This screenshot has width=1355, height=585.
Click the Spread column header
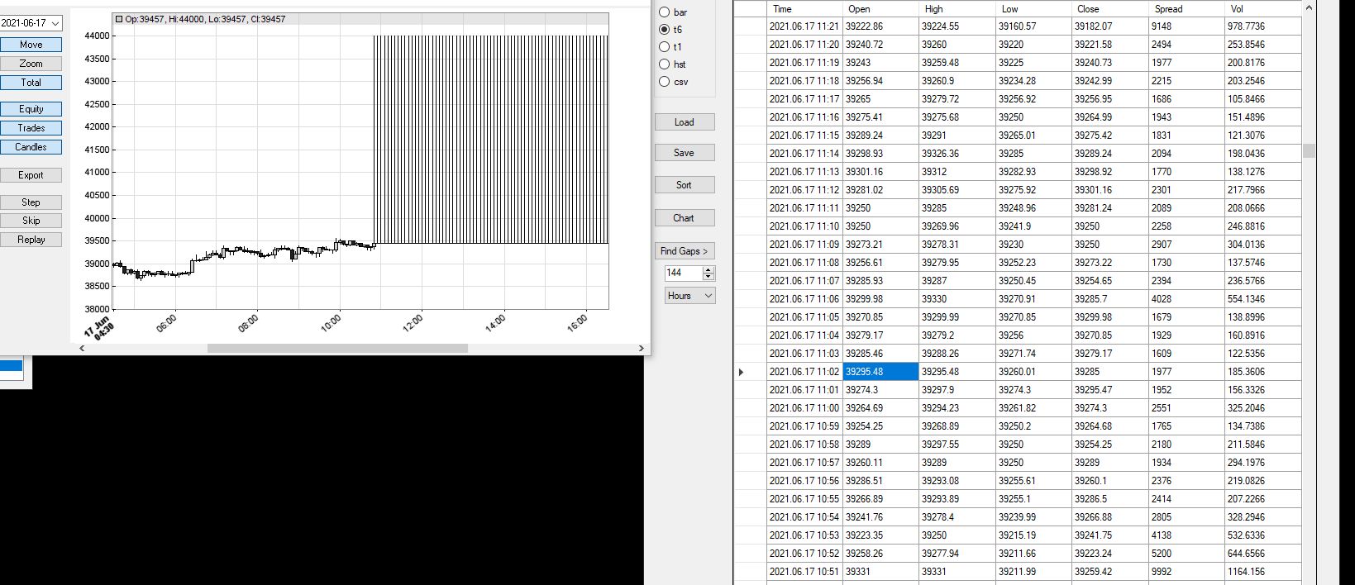point(1168,9)
